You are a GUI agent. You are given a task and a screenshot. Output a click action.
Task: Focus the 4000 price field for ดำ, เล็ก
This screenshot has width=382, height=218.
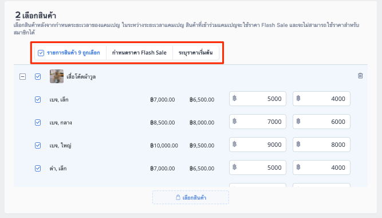point(322,168)
